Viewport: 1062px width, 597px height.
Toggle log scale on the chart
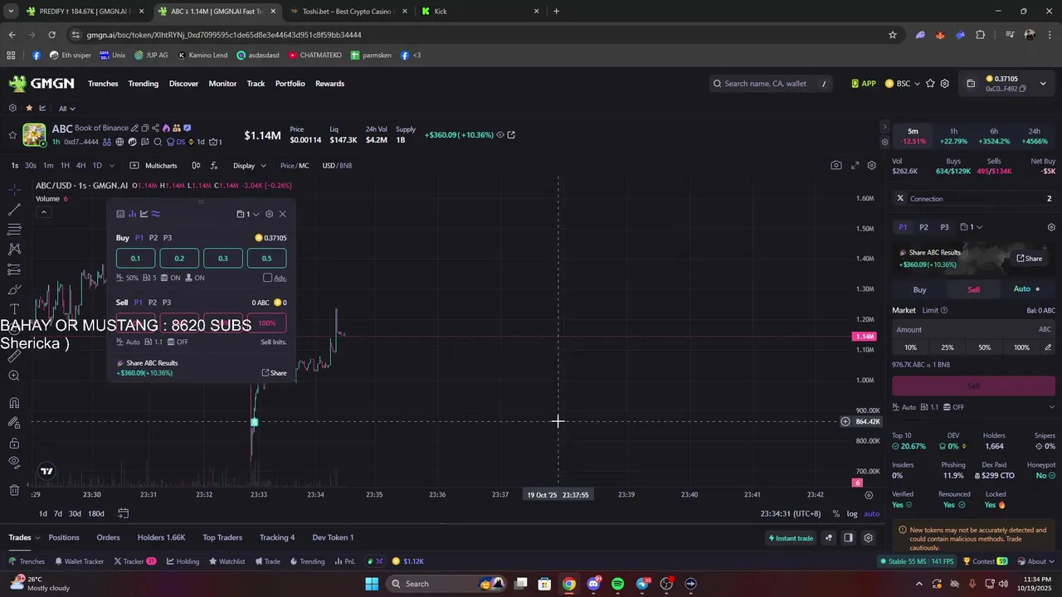pos(852,514)
